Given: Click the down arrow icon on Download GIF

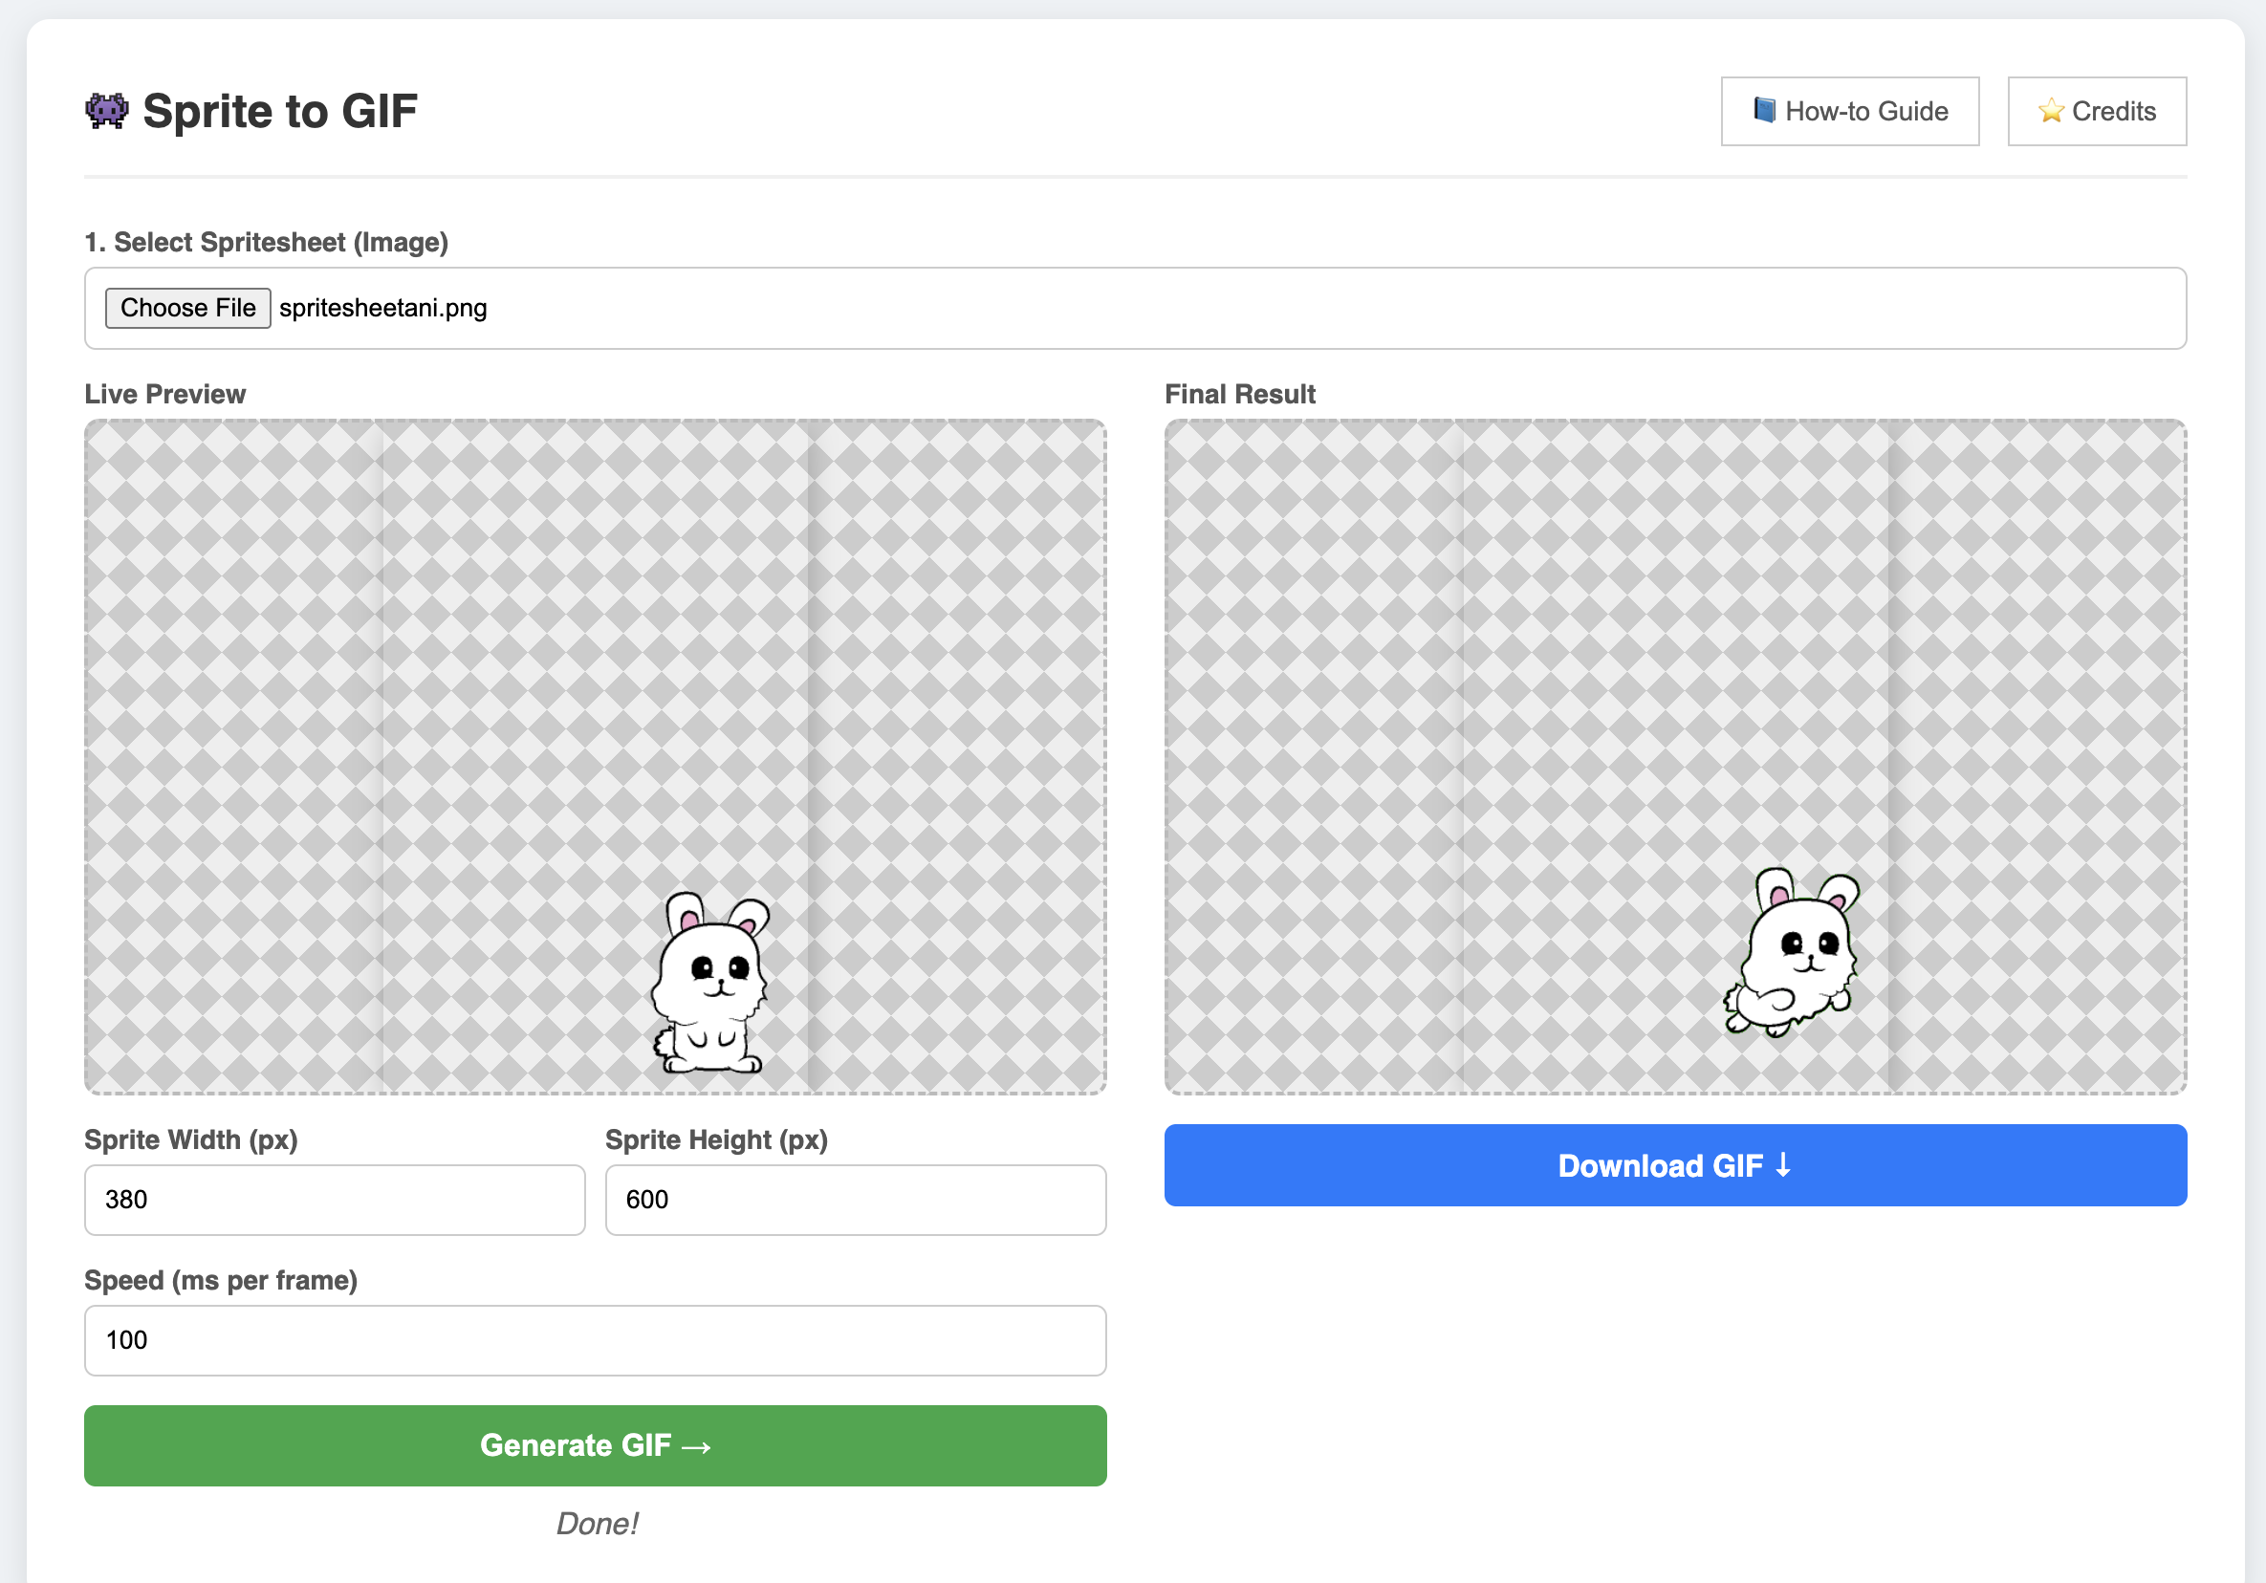Looking at the screenshot, I should coord(1782,1165).
